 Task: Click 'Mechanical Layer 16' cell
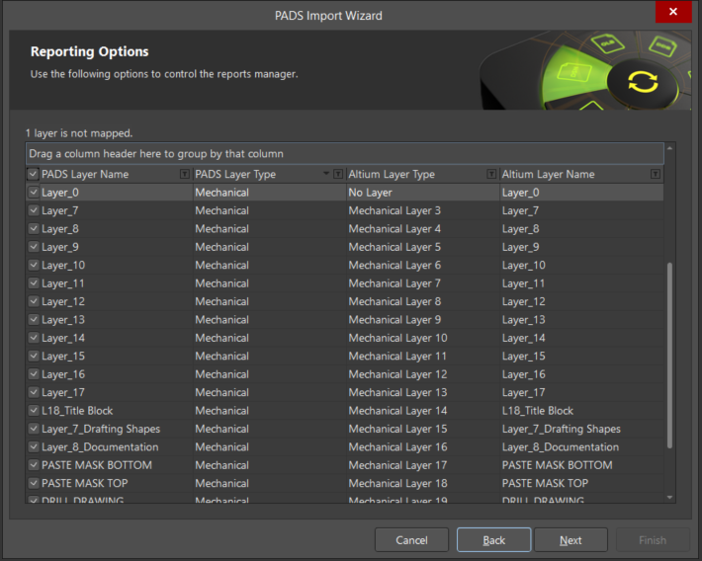click(x=422, y=446)
